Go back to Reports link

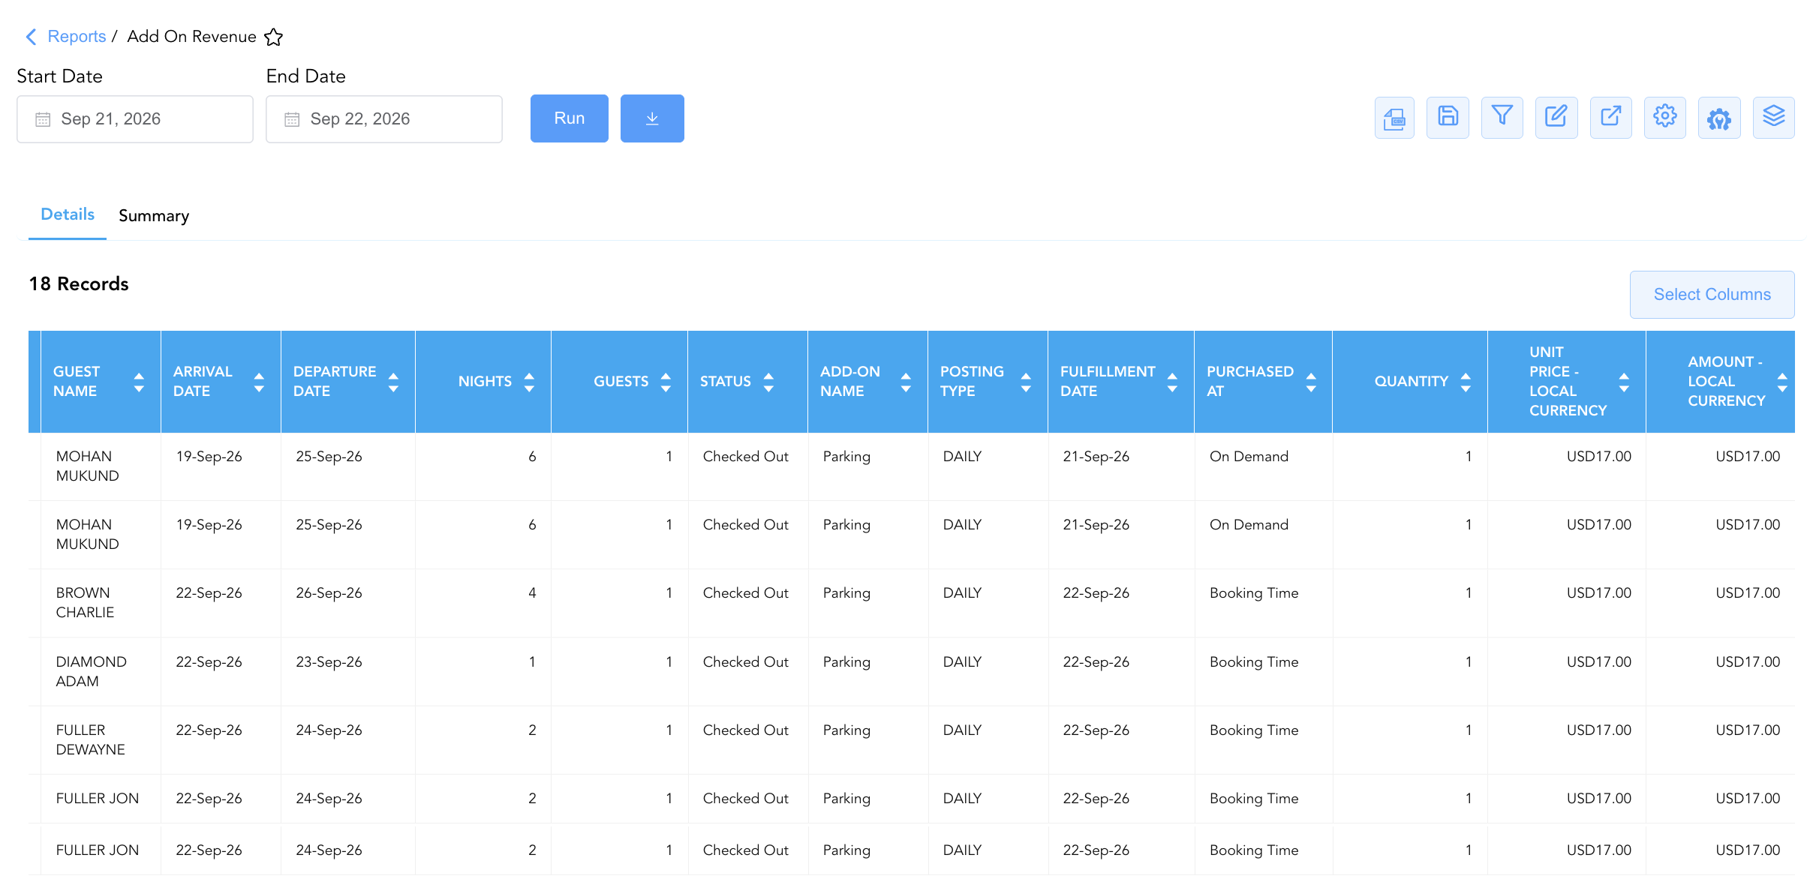point(77,37)
